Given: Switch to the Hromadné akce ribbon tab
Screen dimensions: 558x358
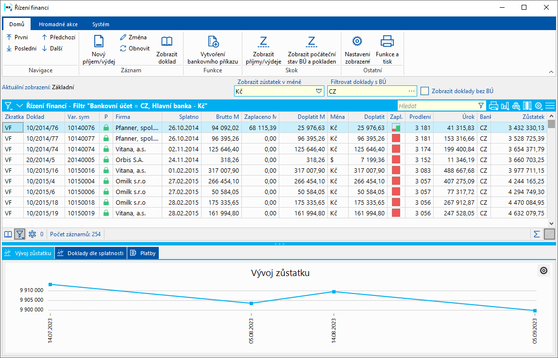Looking at the screenshot, I should [58, 24].
